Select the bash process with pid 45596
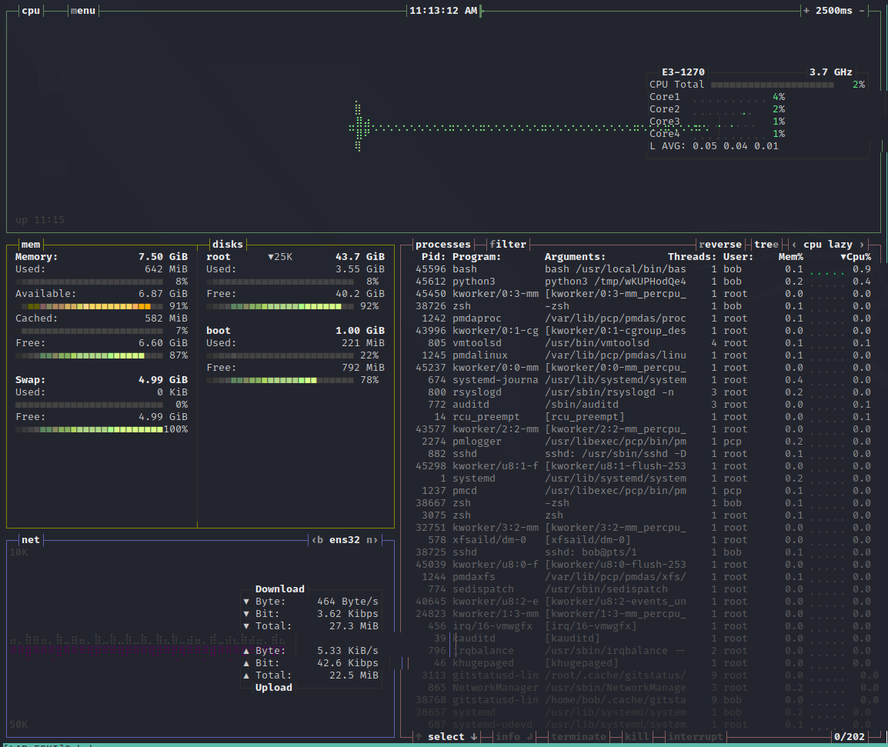This screenshot has width=888, height=747. (x=643, y=269)
